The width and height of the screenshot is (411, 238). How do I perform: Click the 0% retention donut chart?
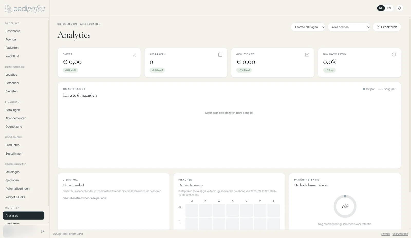345,206
